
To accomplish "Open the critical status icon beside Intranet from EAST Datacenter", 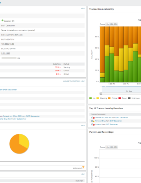I will point(93,124).
